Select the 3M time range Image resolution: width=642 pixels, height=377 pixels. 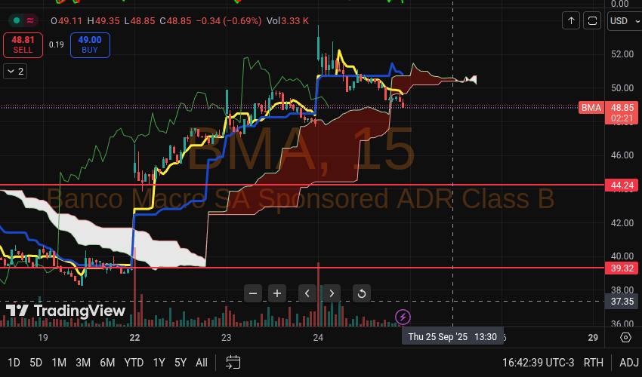point(83,363)
